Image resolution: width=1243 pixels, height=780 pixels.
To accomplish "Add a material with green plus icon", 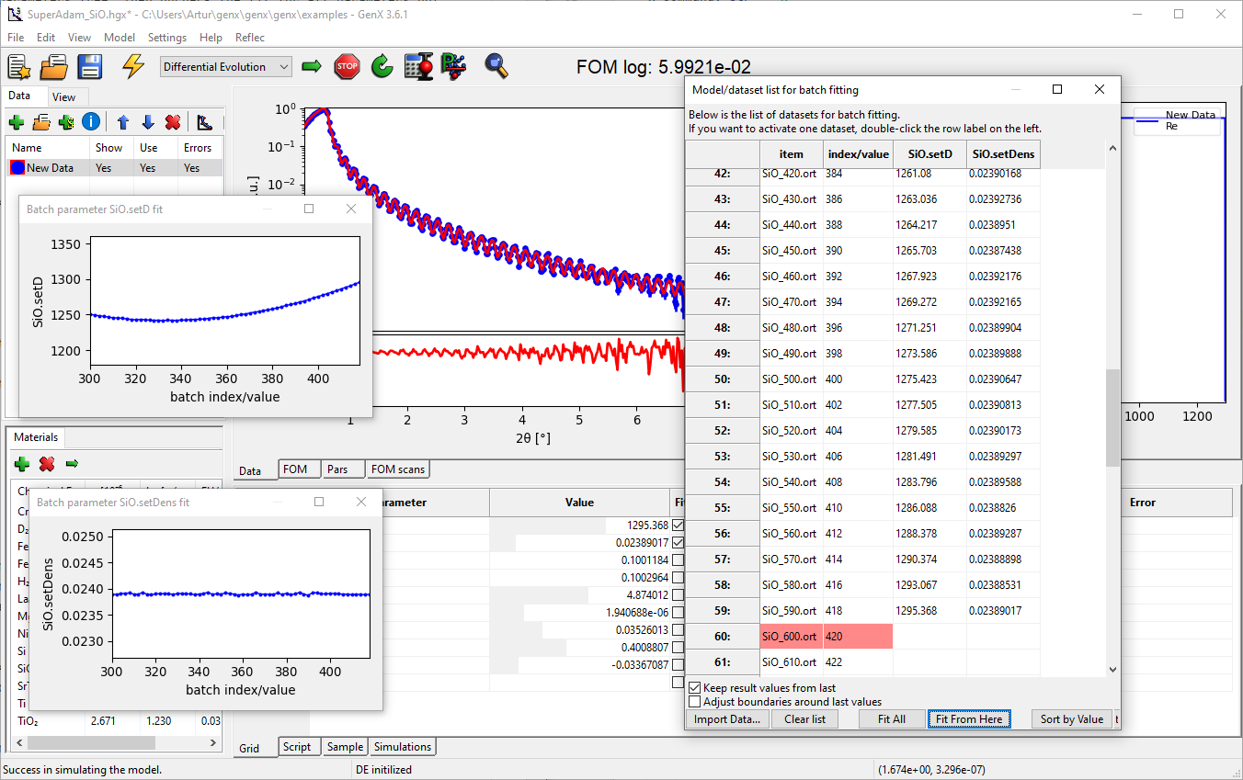I will [22, 464].
